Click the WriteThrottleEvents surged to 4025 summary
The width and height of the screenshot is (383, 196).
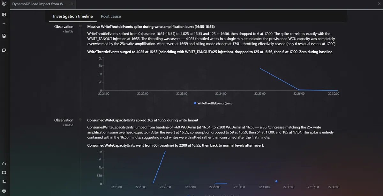point(210,52)
